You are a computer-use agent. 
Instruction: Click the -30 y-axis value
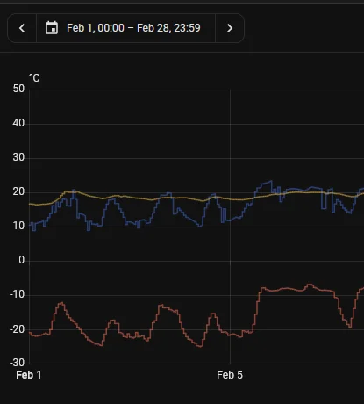click(x=18, y=363)
